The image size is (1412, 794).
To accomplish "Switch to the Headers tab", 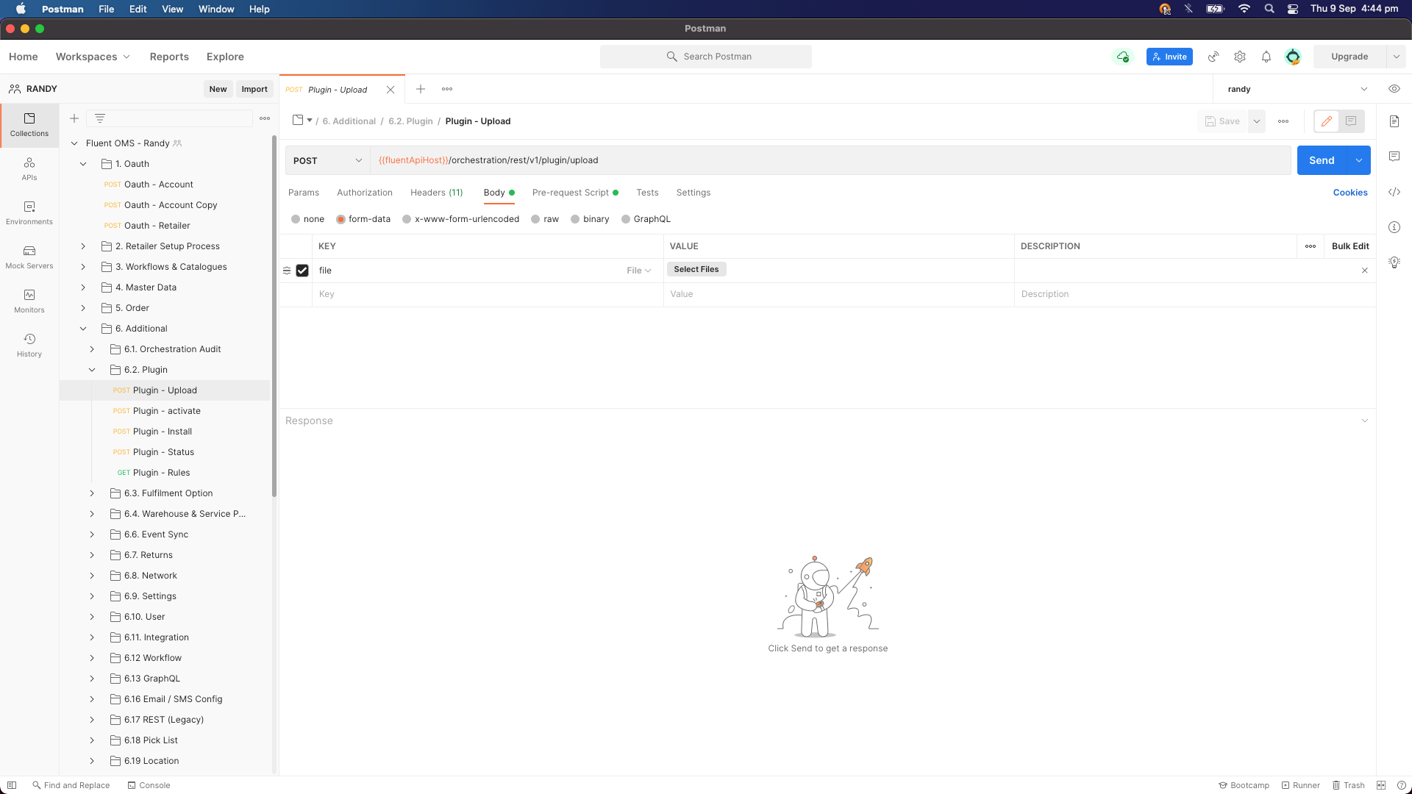I will (436, 193).
